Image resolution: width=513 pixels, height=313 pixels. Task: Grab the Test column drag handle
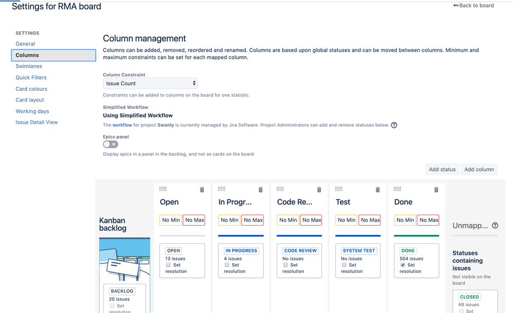coord(338,189)
